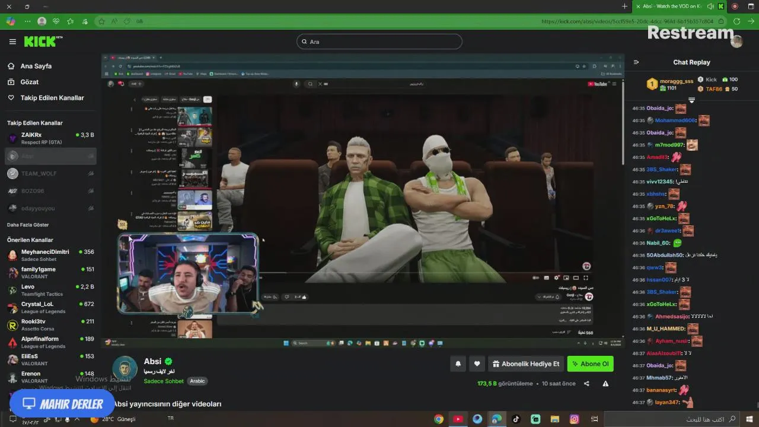Open the Edge profile avatar

[42, 21]
